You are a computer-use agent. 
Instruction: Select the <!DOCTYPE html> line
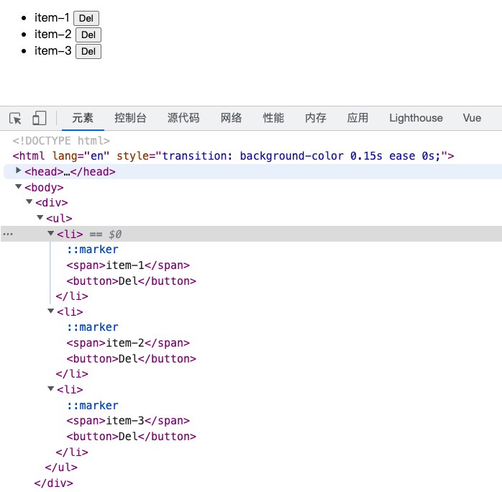click(x=61, y=141)
